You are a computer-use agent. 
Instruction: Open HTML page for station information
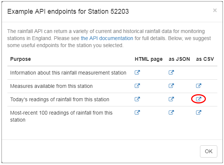137,73
